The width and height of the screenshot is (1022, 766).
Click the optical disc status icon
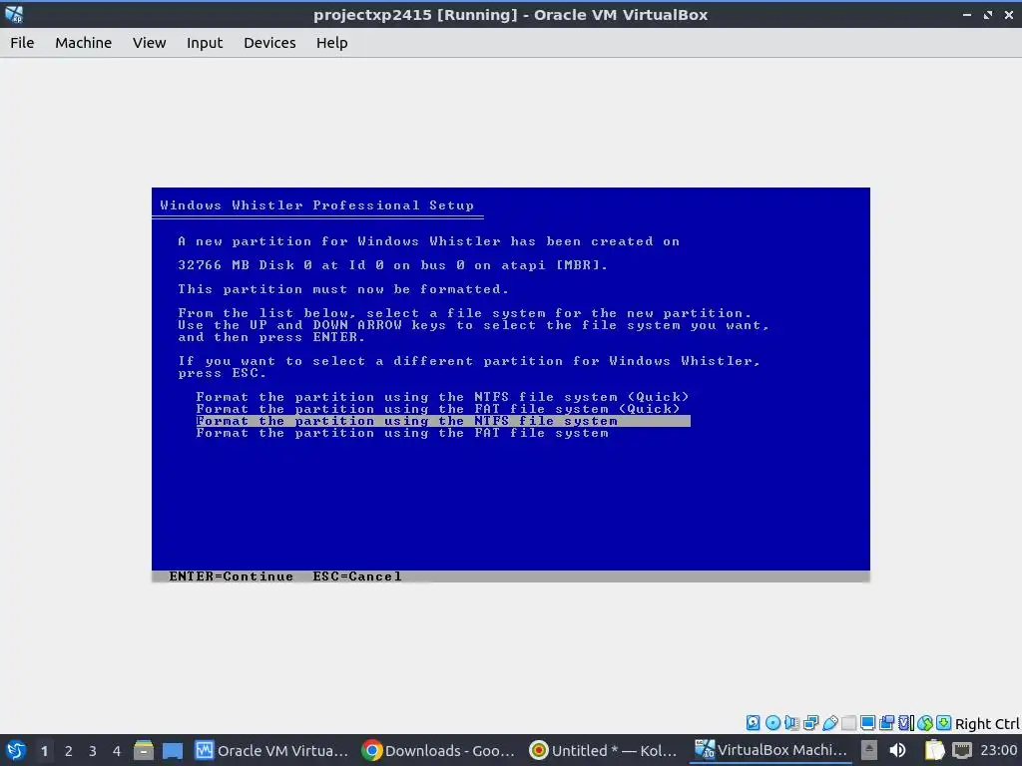click(773, 722)
